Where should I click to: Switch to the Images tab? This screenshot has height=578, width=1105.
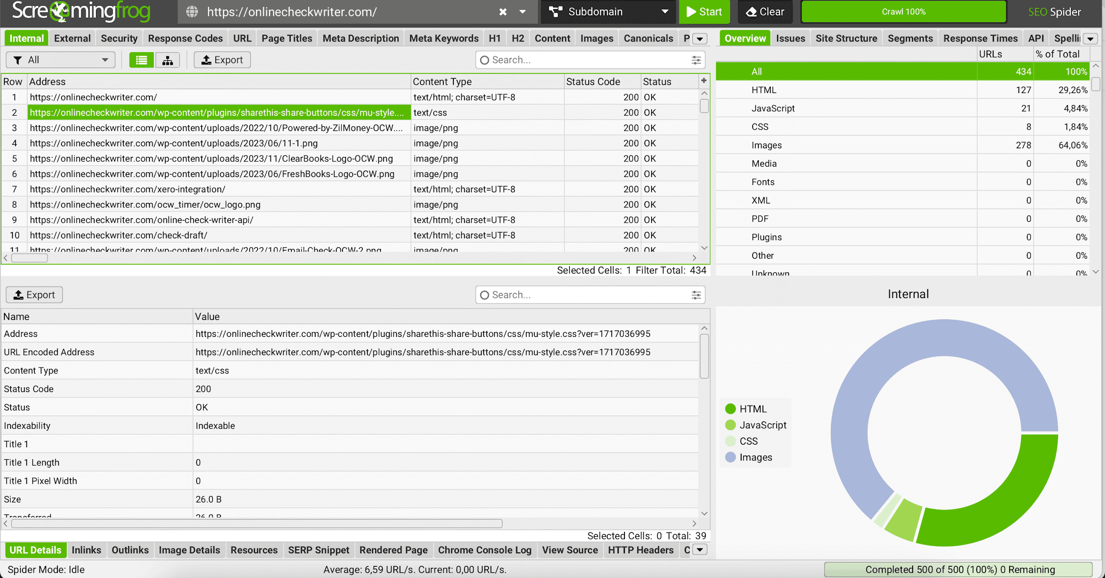(596, 38)
